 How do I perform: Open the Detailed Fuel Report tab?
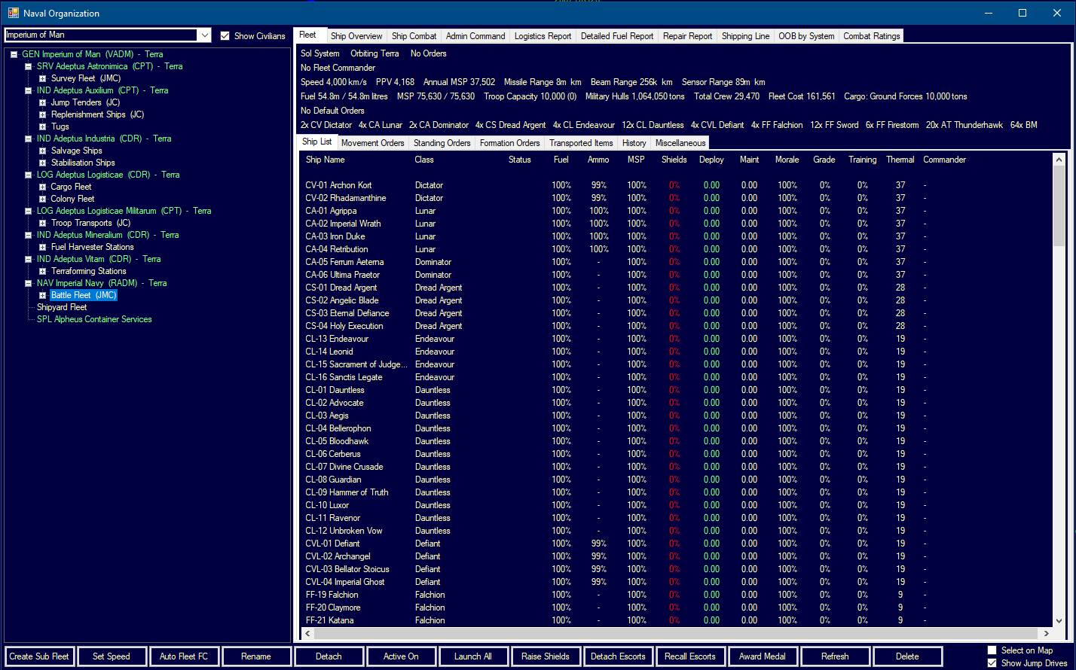pos(617,36)
